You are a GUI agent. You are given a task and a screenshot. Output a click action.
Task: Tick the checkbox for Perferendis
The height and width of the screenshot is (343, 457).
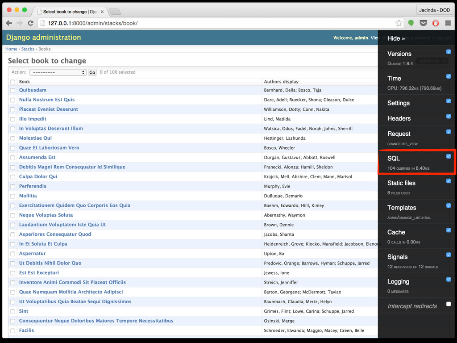[12, 187]
